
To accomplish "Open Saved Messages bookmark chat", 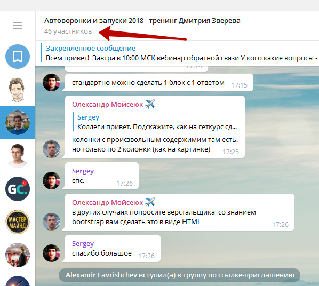I will 18,57.
